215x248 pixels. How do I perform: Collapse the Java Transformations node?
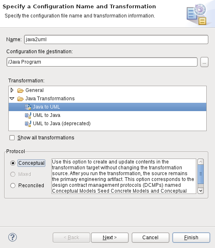(x=12, y=99)
